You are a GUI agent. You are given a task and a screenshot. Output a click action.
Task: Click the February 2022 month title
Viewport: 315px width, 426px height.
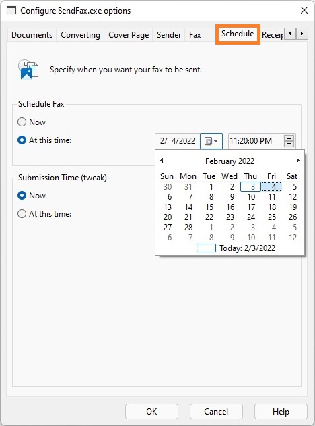click(x=230, y=161)
